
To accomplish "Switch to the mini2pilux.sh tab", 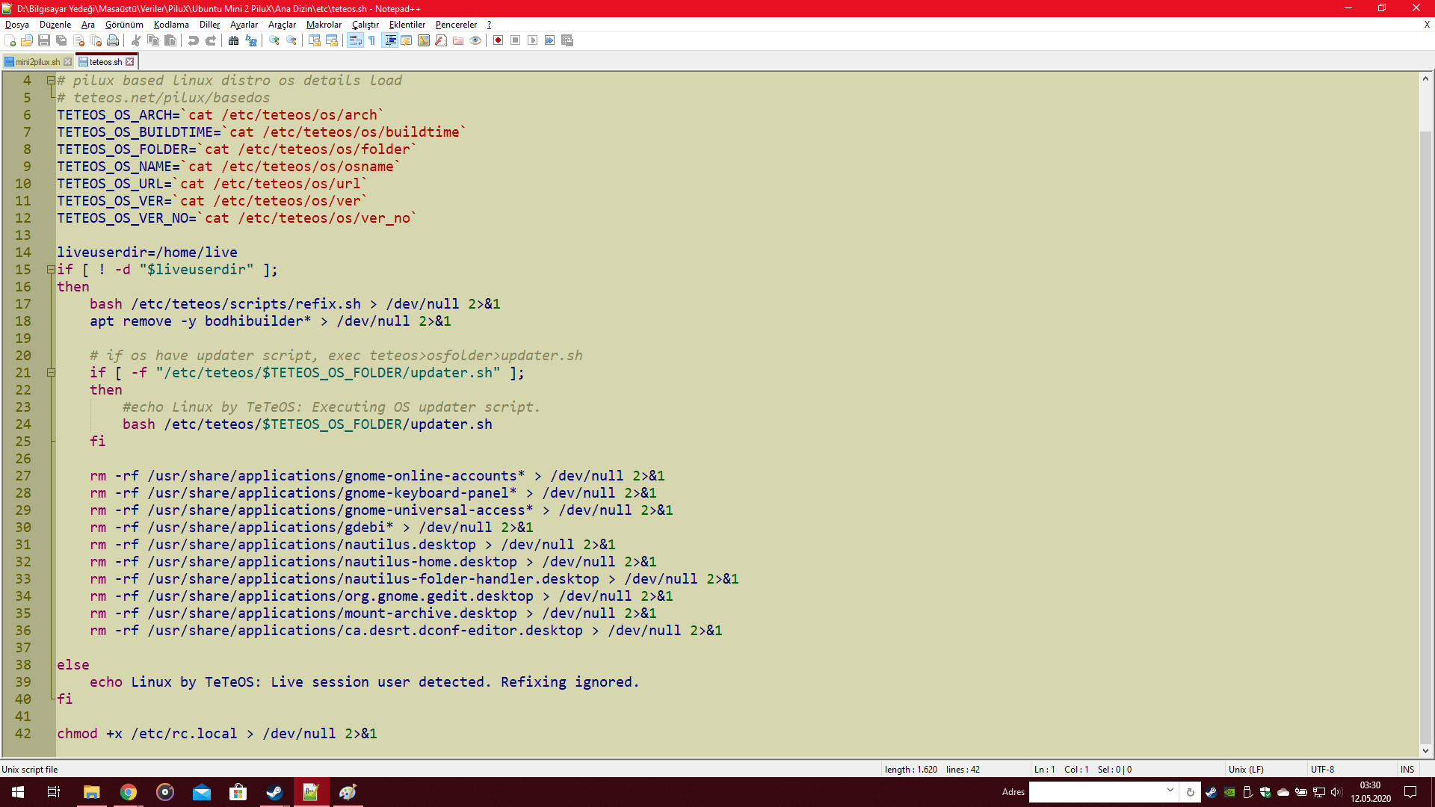I will [37, 62].
